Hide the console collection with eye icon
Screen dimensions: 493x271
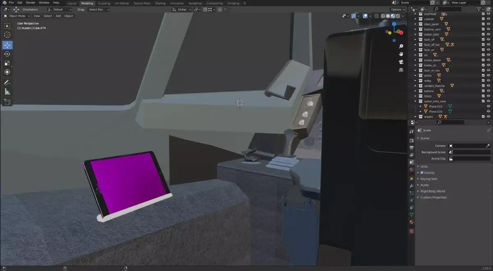point(488,19)
